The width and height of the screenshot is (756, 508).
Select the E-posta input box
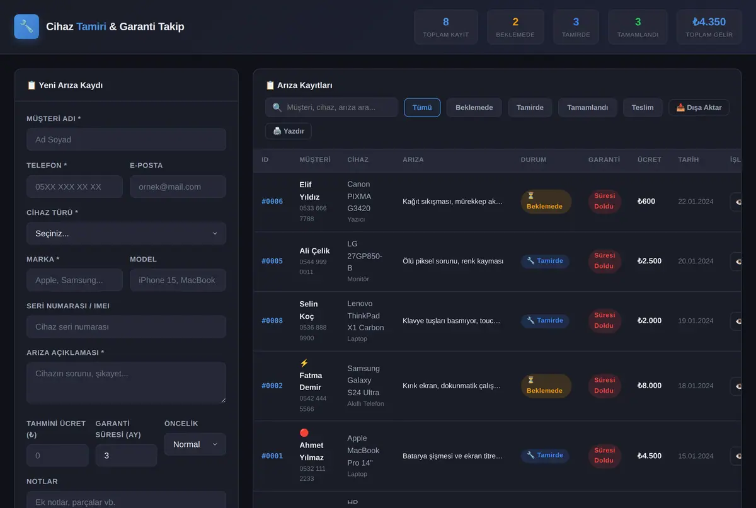[x=178, y=187]
